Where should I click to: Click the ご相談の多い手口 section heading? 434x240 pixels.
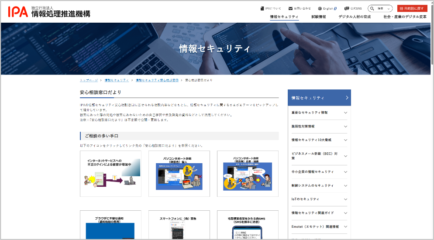tap(179, 136)
